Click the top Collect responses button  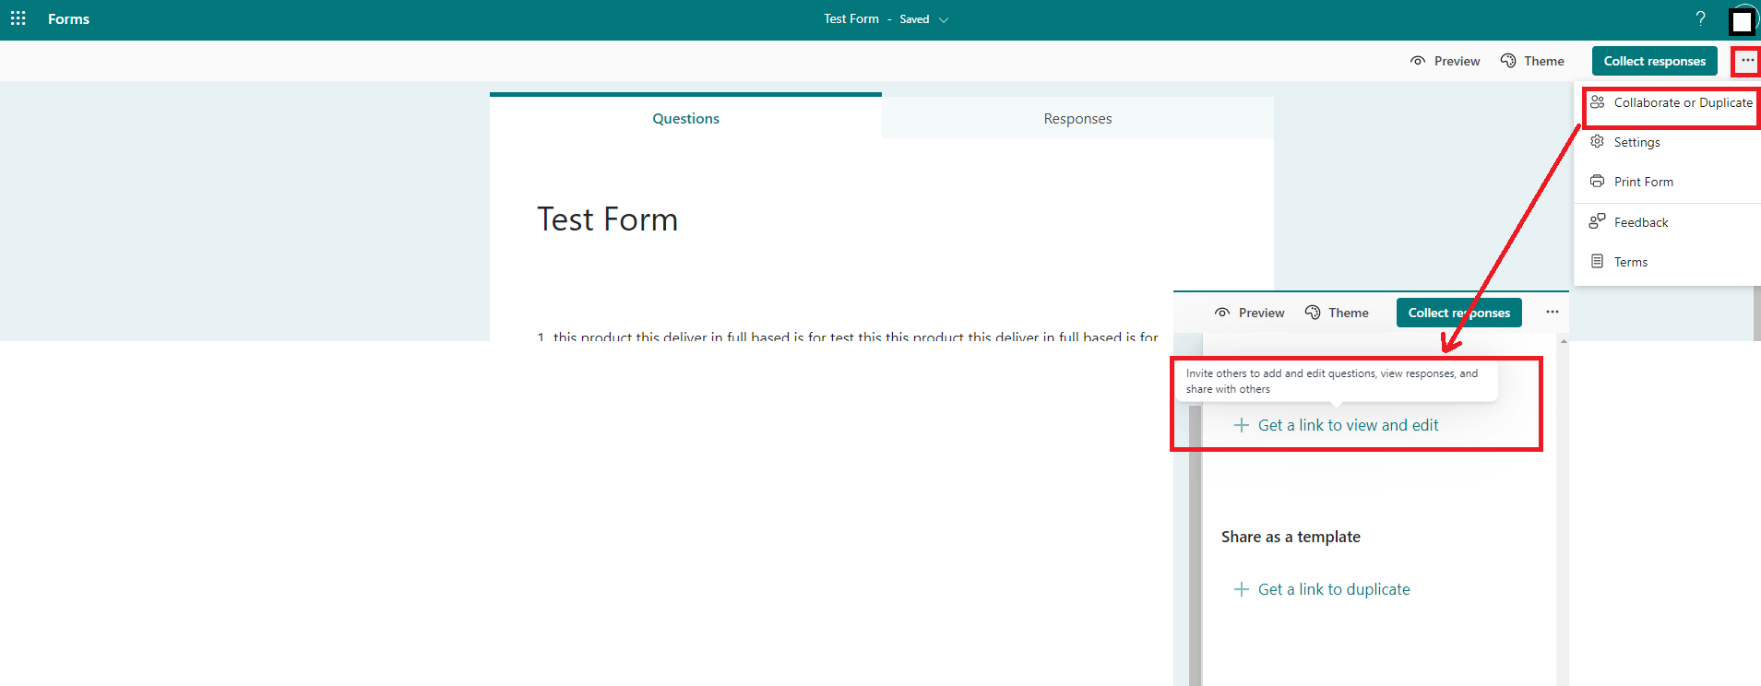click(1655, 61)
